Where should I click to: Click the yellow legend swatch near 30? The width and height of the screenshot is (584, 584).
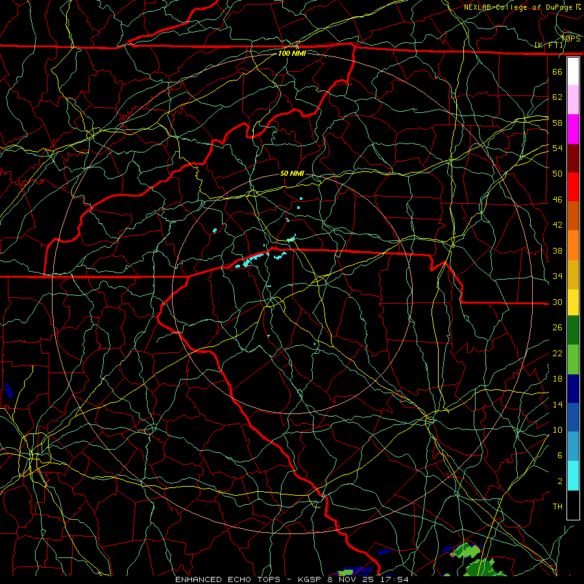point(573,302)
